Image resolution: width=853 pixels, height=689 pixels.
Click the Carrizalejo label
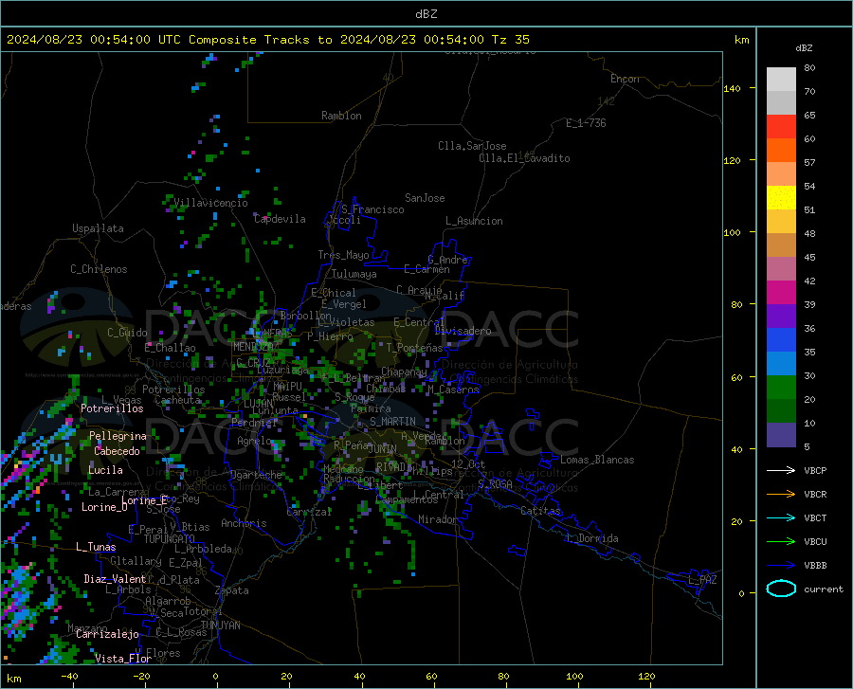pos(107,634)
